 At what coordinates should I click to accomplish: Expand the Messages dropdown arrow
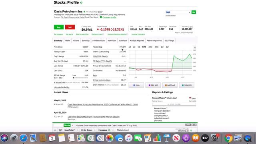[113, 130]
